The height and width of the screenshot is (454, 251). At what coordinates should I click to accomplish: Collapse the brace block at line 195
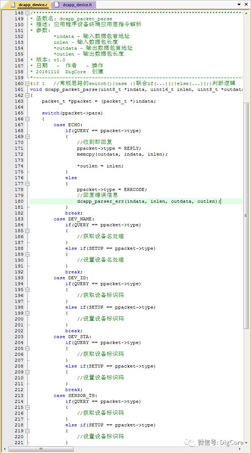coord(27,290)
